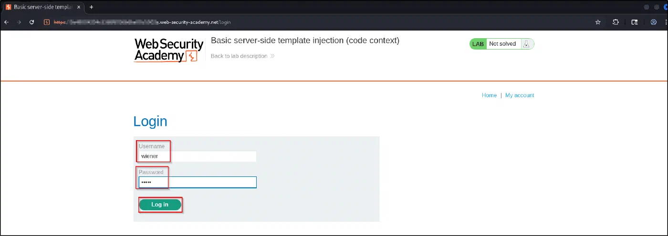This screenshot has height=236, width=668.
Task: Click the lab flask icon
Action: click(526, 44)
